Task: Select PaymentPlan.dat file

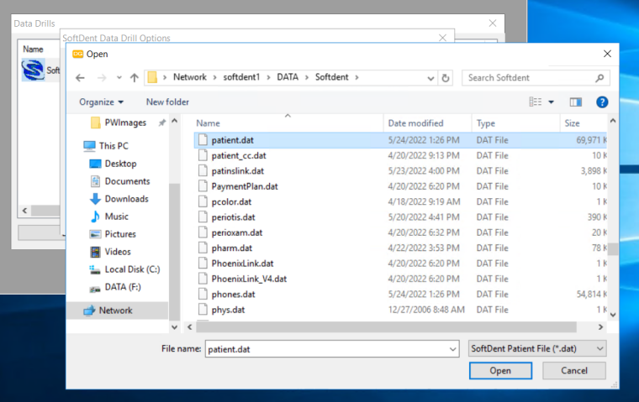Action: pyautogui.click(x=245, y=186)
